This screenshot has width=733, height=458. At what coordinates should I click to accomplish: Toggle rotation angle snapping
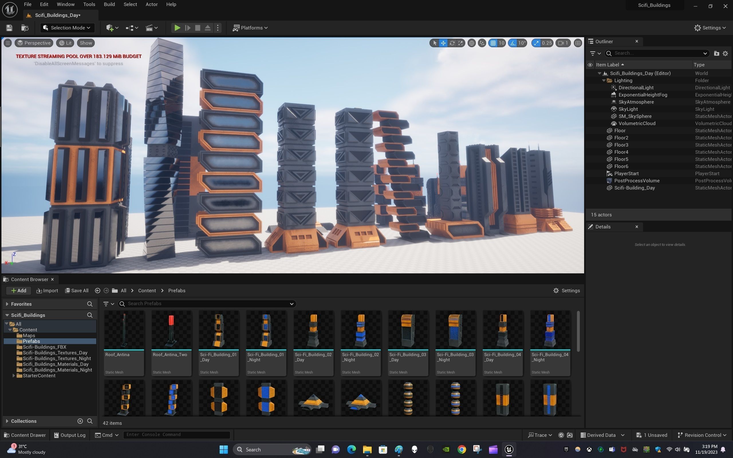tap(513, 43)
